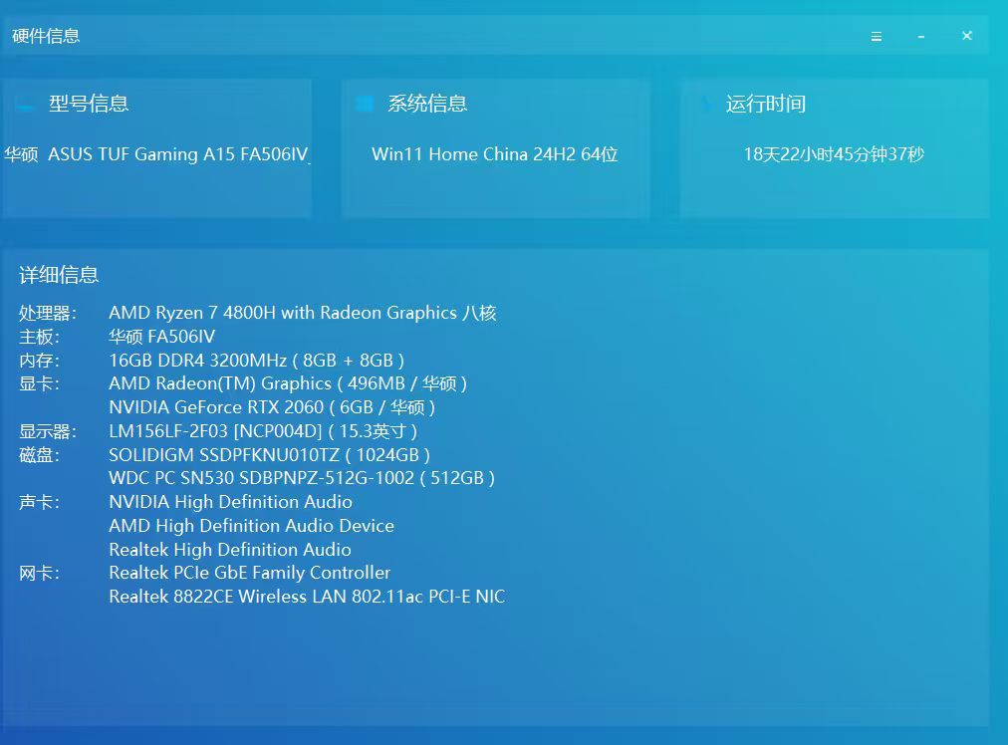Click the 系统信息 card icon
The image size is (1008, 745).
click(x=365, y=104)
